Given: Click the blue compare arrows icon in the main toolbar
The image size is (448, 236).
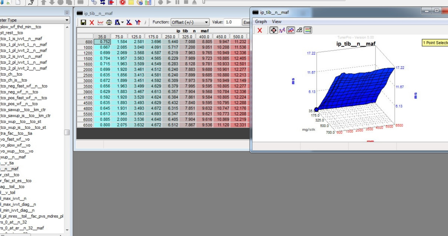Looking at the screenshot, I should [x=103, y=2].
